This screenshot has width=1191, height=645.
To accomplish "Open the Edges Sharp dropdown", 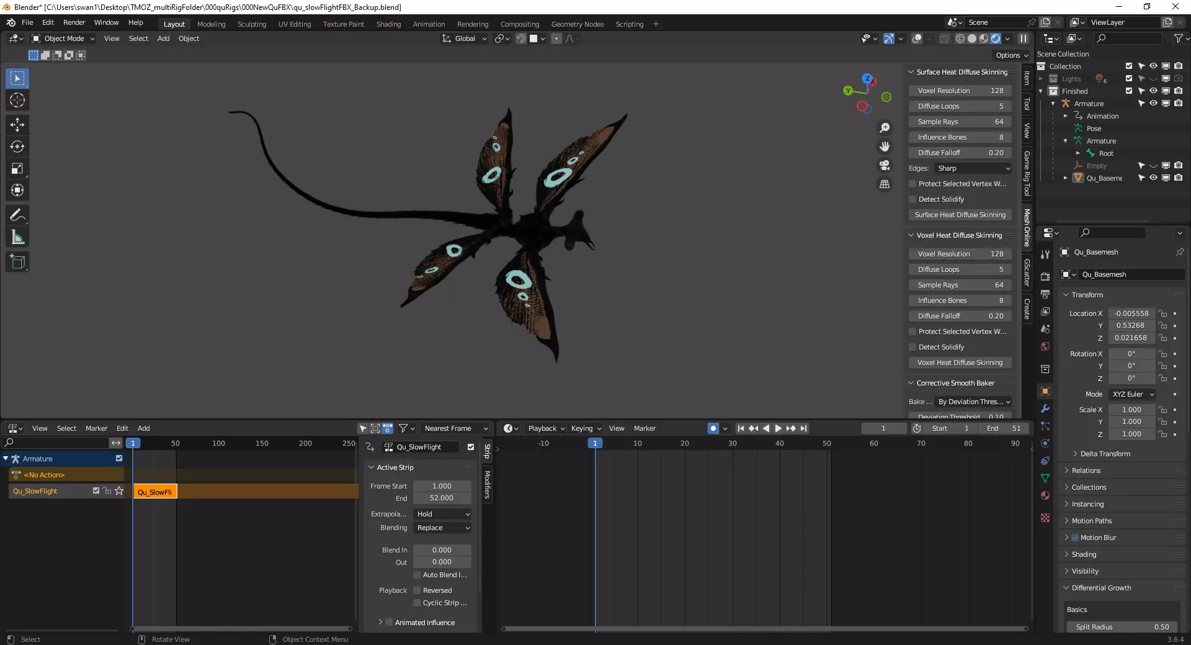I will pos(973,168).
